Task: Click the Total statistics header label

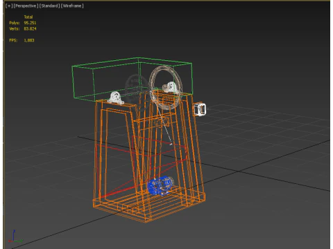Action: [x=28, y=17]
